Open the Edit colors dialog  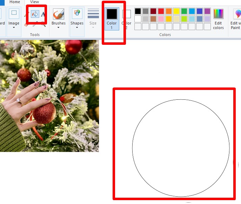[218, 19]
